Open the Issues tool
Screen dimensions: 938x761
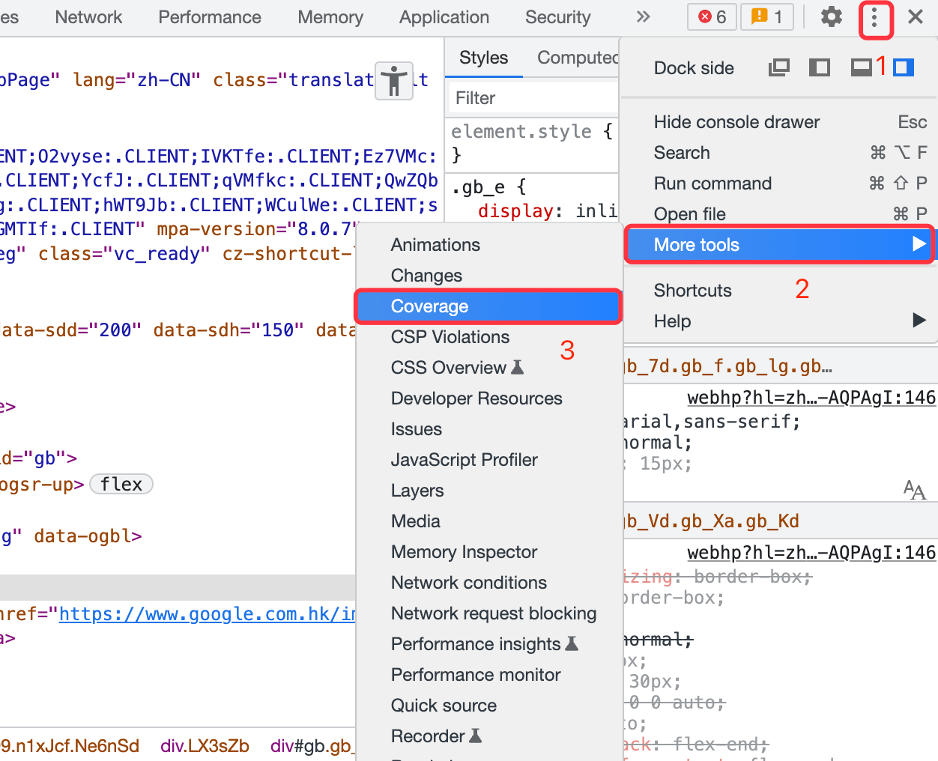(490, 429)
